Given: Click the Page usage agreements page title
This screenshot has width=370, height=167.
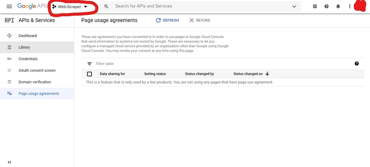Looking at the screenshot, I should 109,20.
